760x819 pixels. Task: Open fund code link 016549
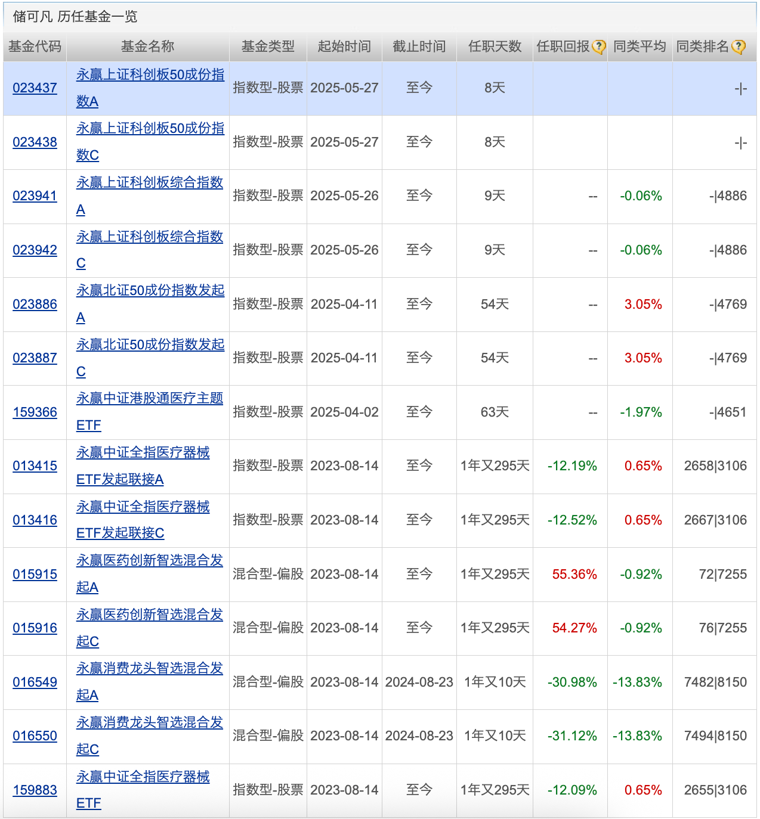pyautogui.click(x=35, y=682)
